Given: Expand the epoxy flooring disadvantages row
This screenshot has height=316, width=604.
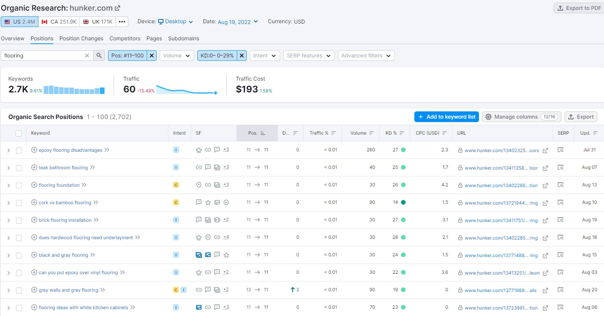Looking at the screenshot, I should pyautogui.click(x=8, y=151).
